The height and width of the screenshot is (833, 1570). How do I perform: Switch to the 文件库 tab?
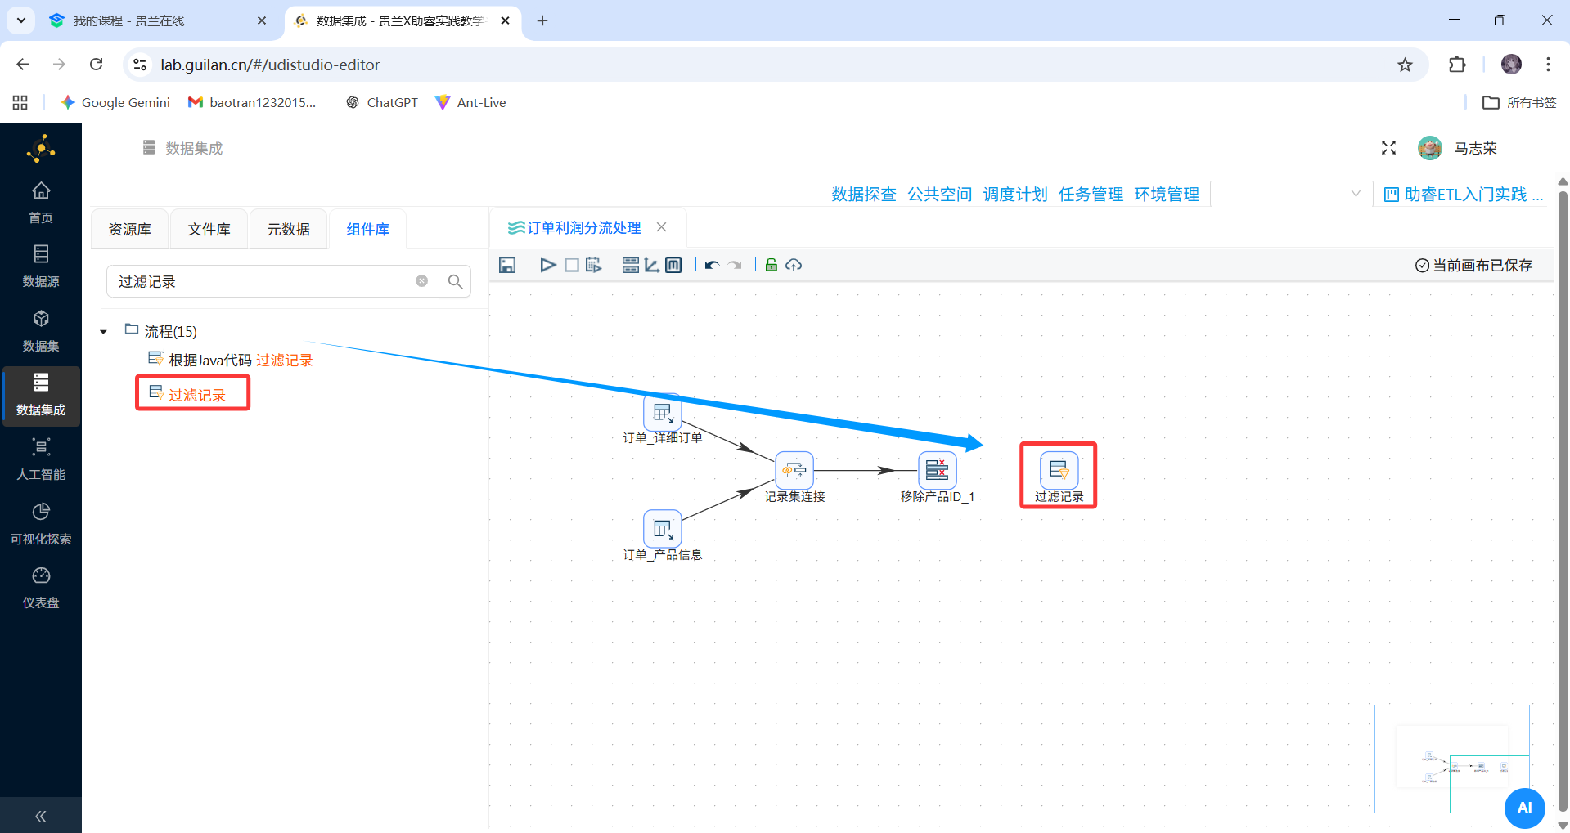[x=209, y=229]
